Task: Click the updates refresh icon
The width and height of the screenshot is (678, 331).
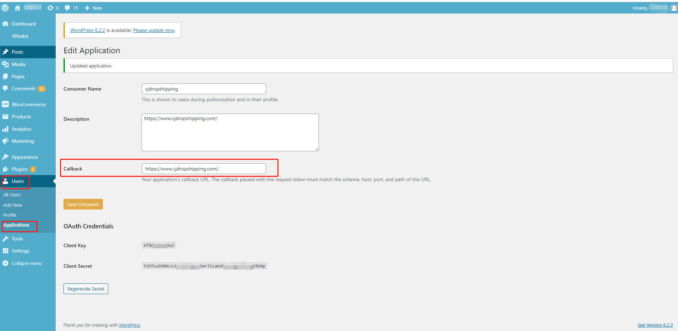Action: (x=50, y=8)
